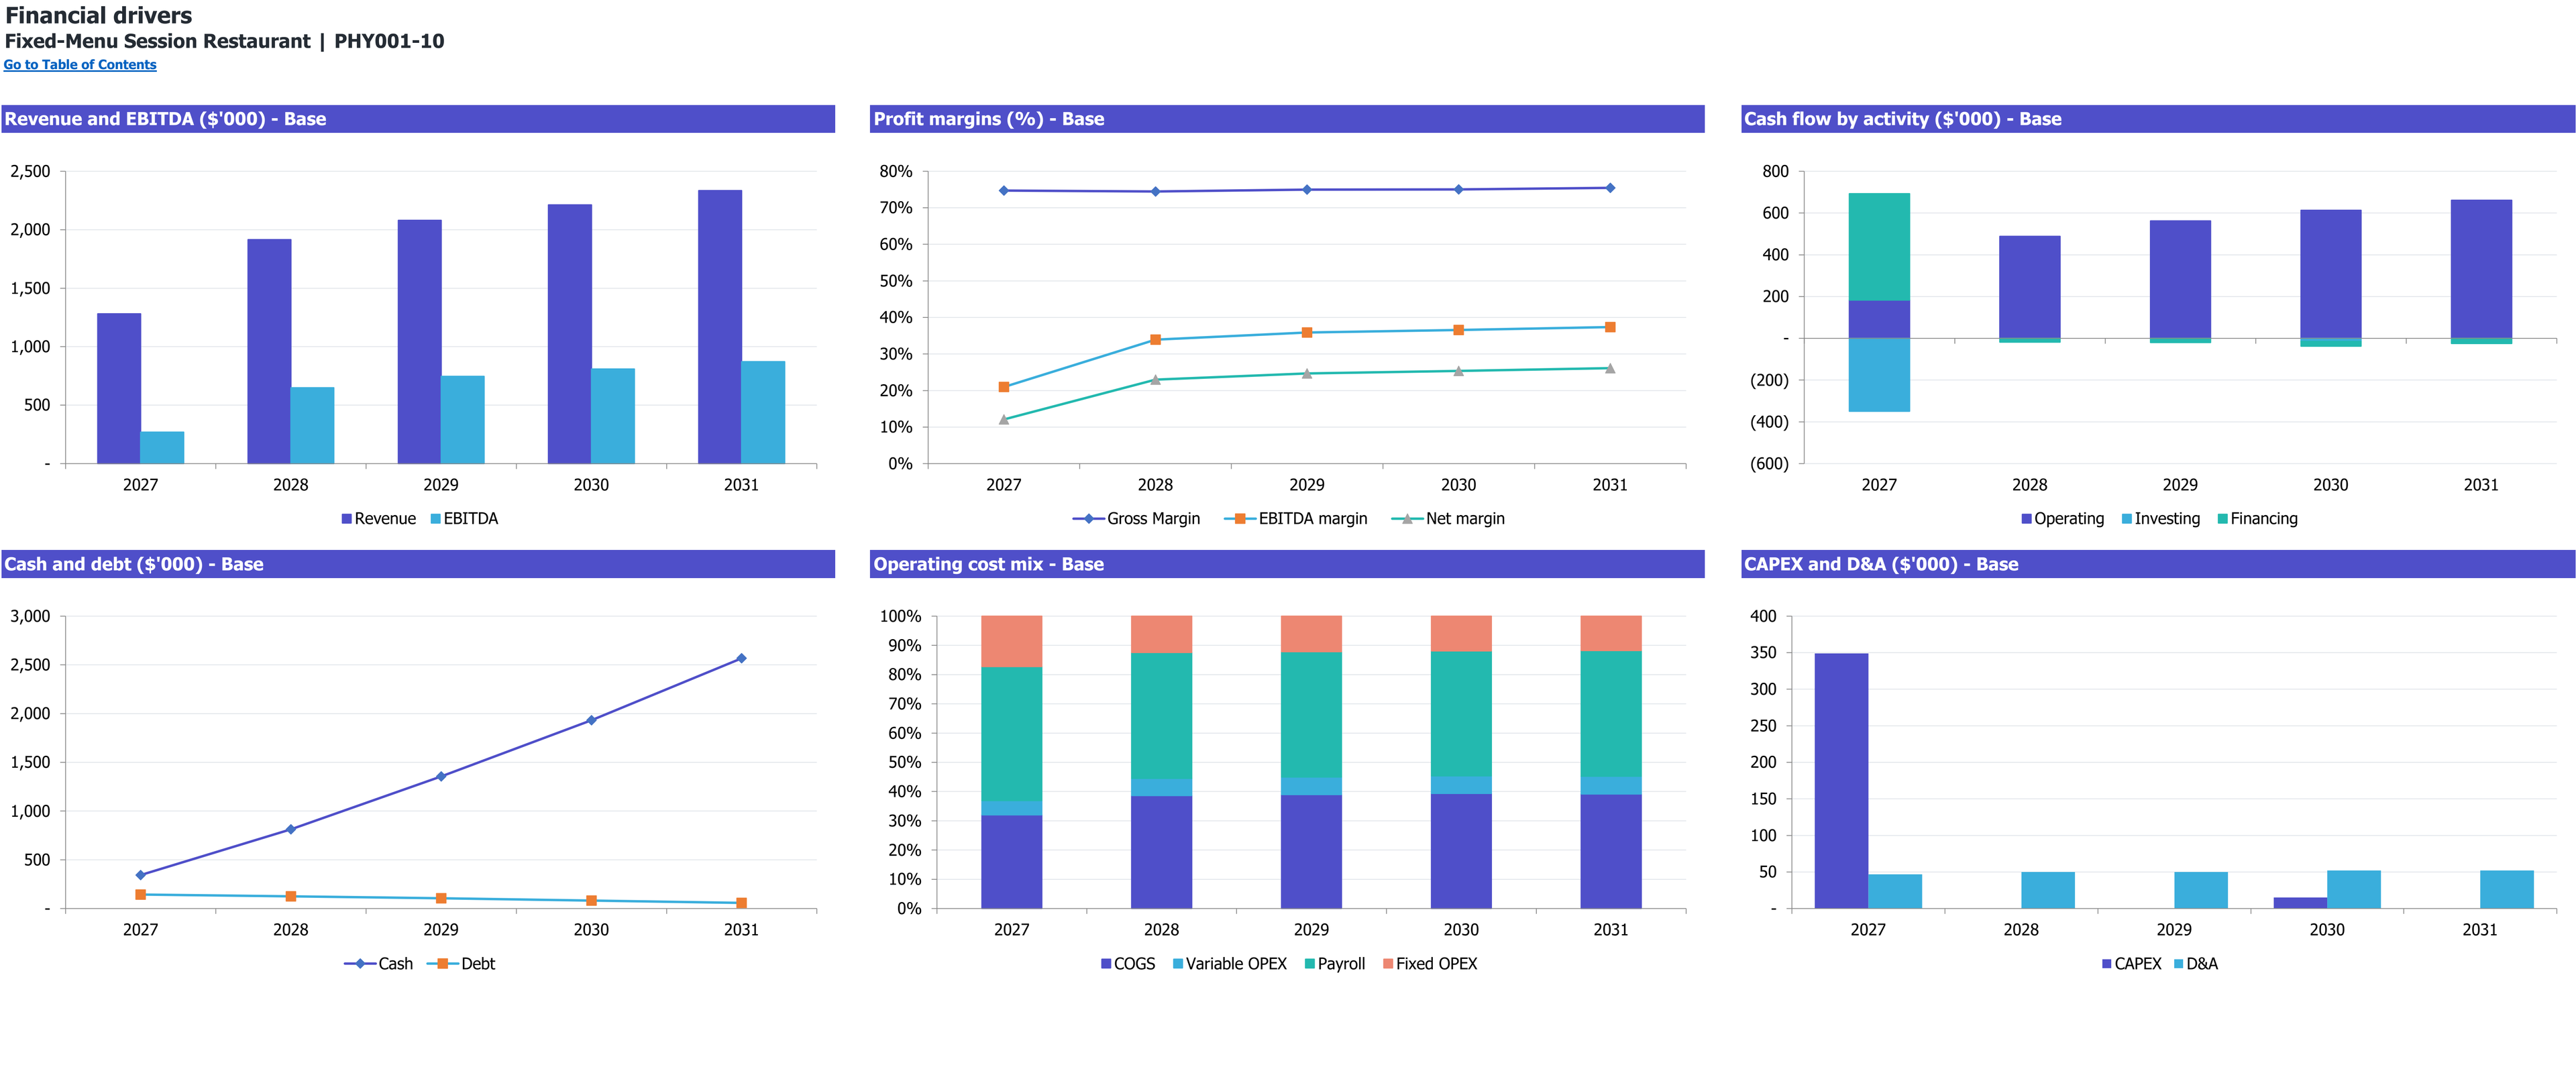Open the Go to Table of Contents link
The height and width of the screenshot is (1079, 2576).
click(80, 65)
